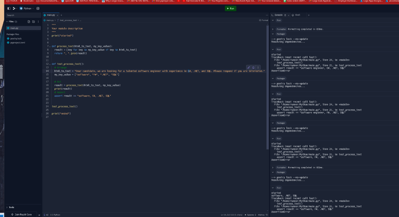
Task: Expand the Formatter entry (932ms)
Action: pos(273,167)
